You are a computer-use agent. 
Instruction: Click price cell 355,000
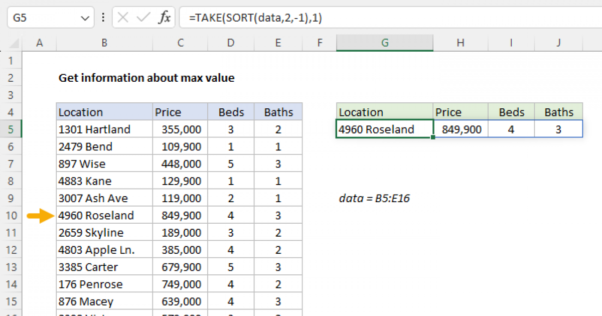click(x=180, y=129)
